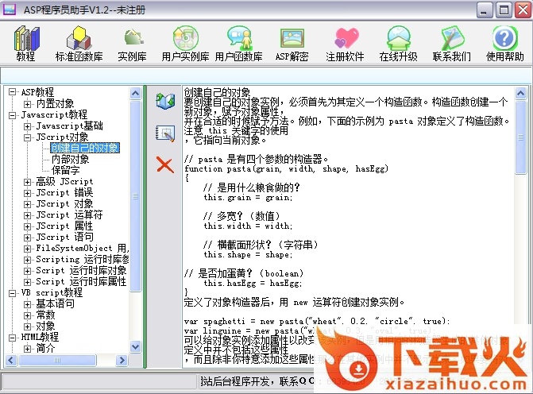Click the red X delete icon
This screenshot has width=533, height=394.
click(165, 164)
